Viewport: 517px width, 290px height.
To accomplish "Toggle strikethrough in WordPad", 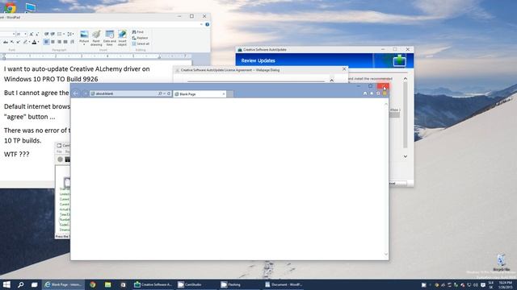I will pyautogui.click(x=6, y=42).
